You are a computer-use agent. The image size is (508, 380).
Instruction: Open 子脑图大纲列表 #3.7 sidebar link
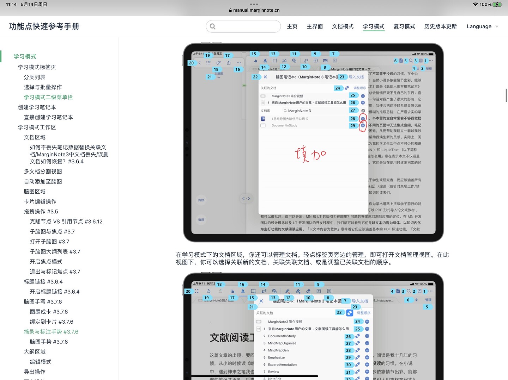(55, 252)
